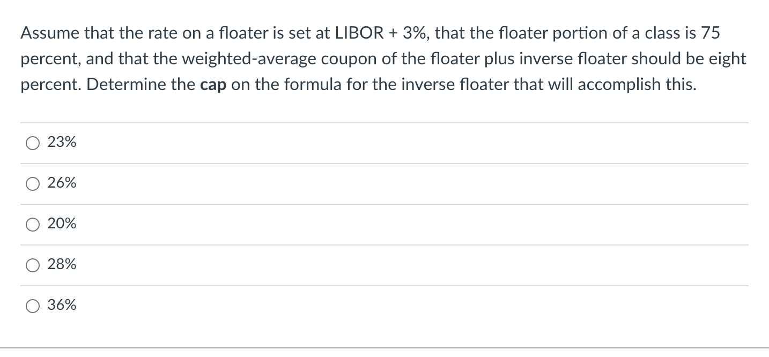This screenshot has width=769, height=357.
Task: Select the 36% radio button
Action: click(x=32, y=306)
